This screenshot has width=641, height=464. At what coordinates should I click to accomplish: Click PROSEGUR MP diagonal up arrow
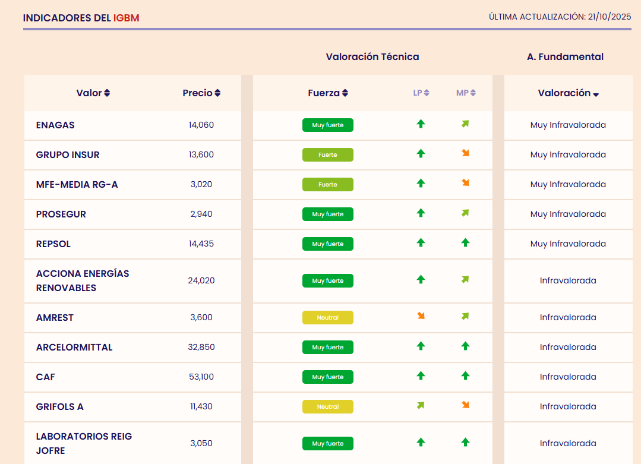[465, 213]
